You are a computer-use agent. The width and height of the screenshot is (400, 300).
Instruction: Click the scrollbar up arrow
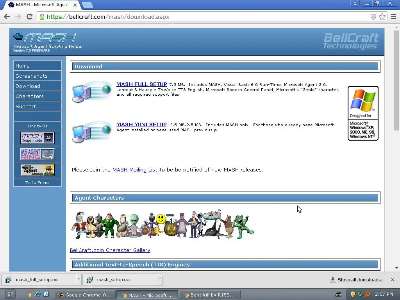(396, 27)
